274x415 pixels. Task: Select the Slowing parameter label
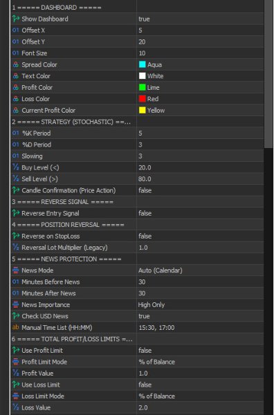[x=32, y=156]
